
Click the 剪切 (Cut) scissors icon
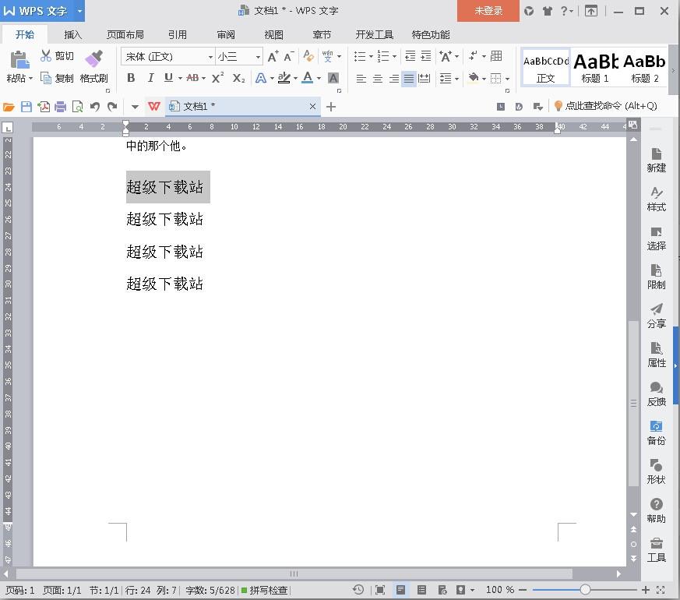coord(46,56)
